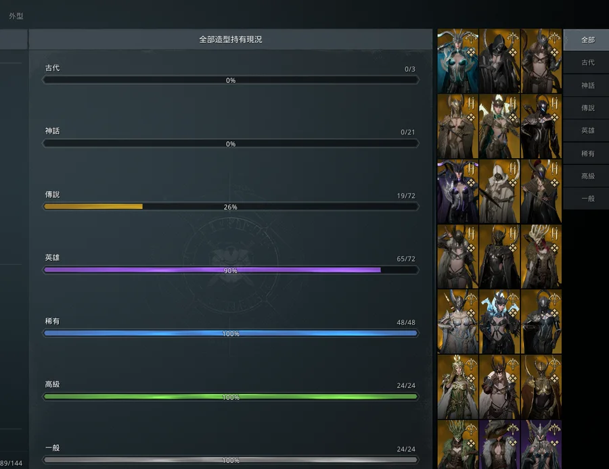This screenshot has height=469, width=609.
Task: Open the 神話 rarity tab
Action: click(587, 85)
